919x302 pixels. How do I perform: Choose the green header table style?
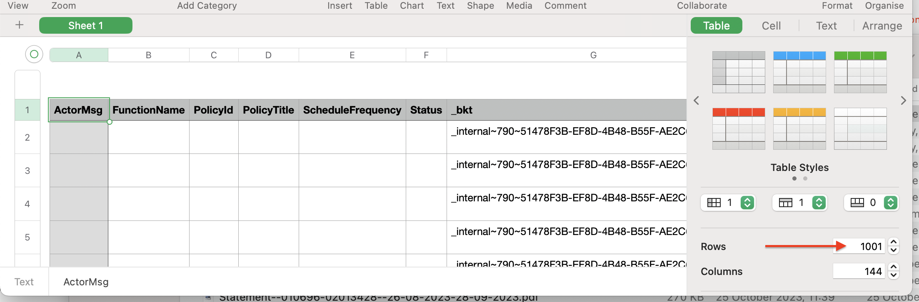[860, 72]
